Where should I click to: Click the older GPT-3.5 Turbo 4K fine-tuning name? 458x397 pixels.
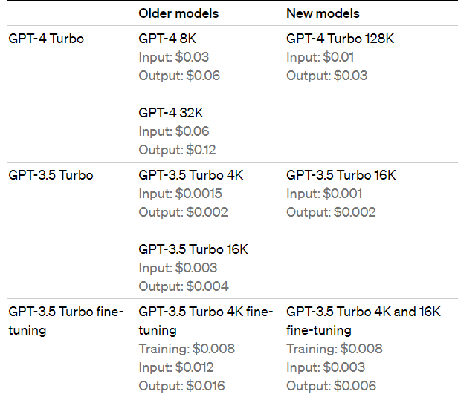[x=206, y=321]
